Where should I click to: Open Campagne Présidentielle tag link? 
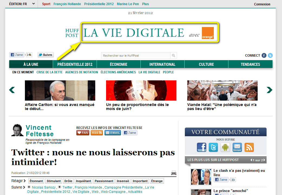(124, 187)
